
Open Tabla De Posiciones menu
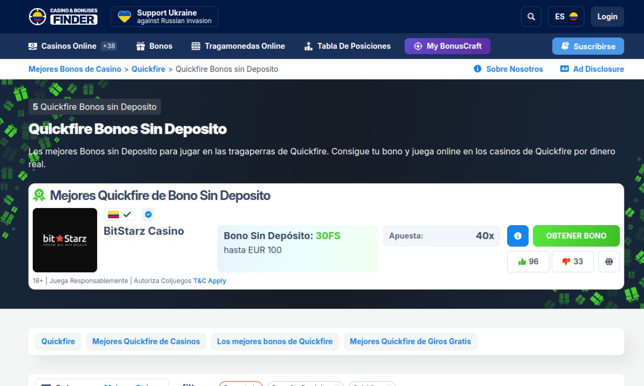click(x=347, y=46)
